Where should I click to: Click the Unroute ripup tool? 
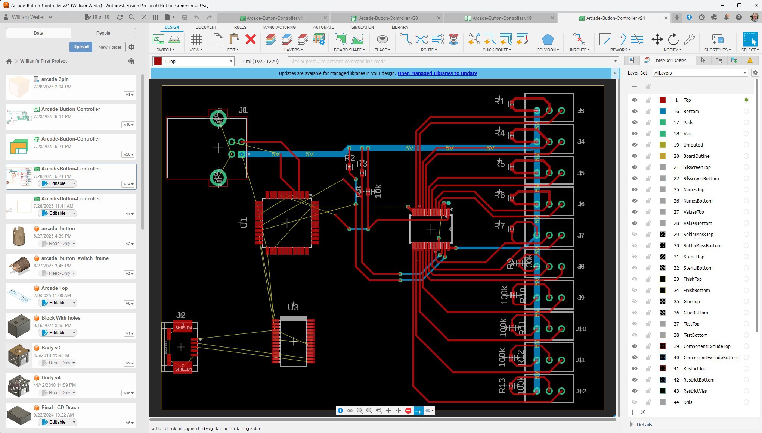(579, 39)
